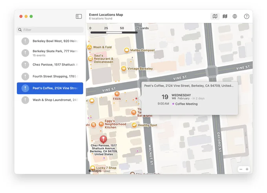
Task: Click the Event Locations Map title
Action: pos(106,15)
